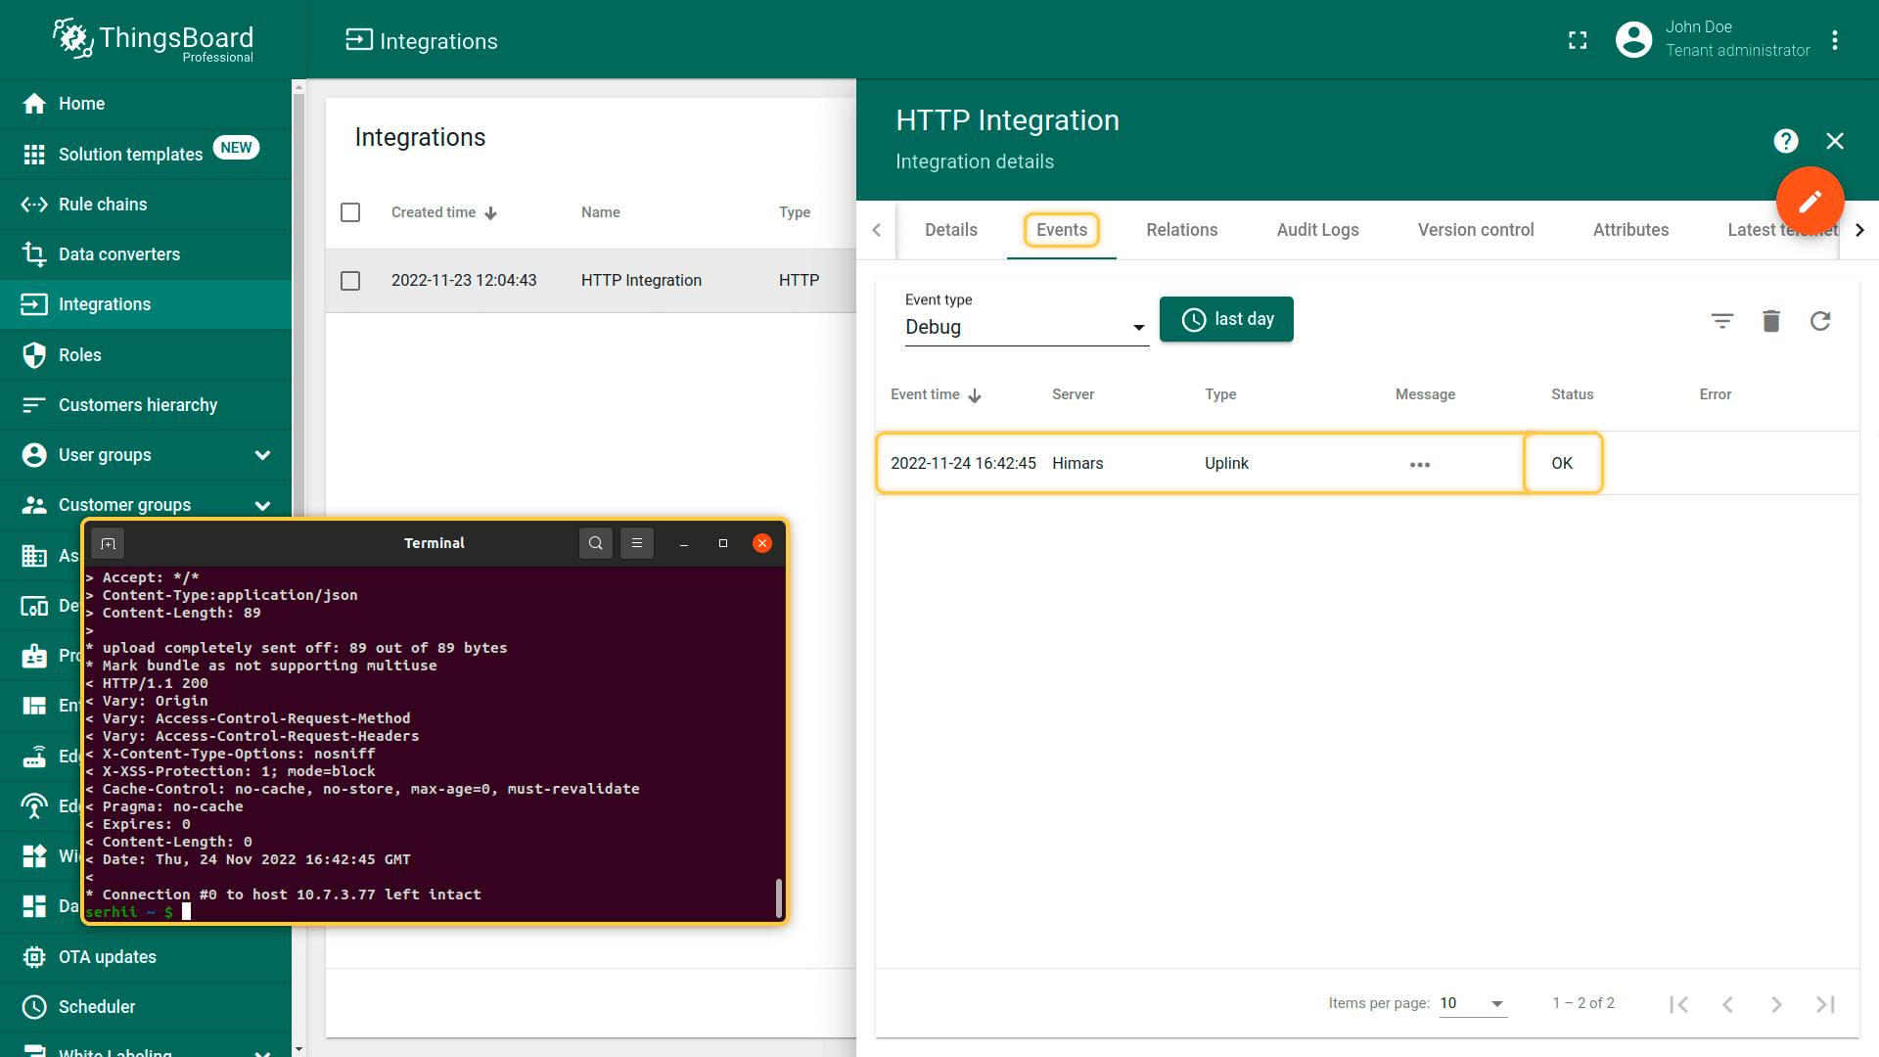Image resolution: width=1879 pixels, height=1057 pixels.
Task: Refresh the events list
Action: 1819,321
